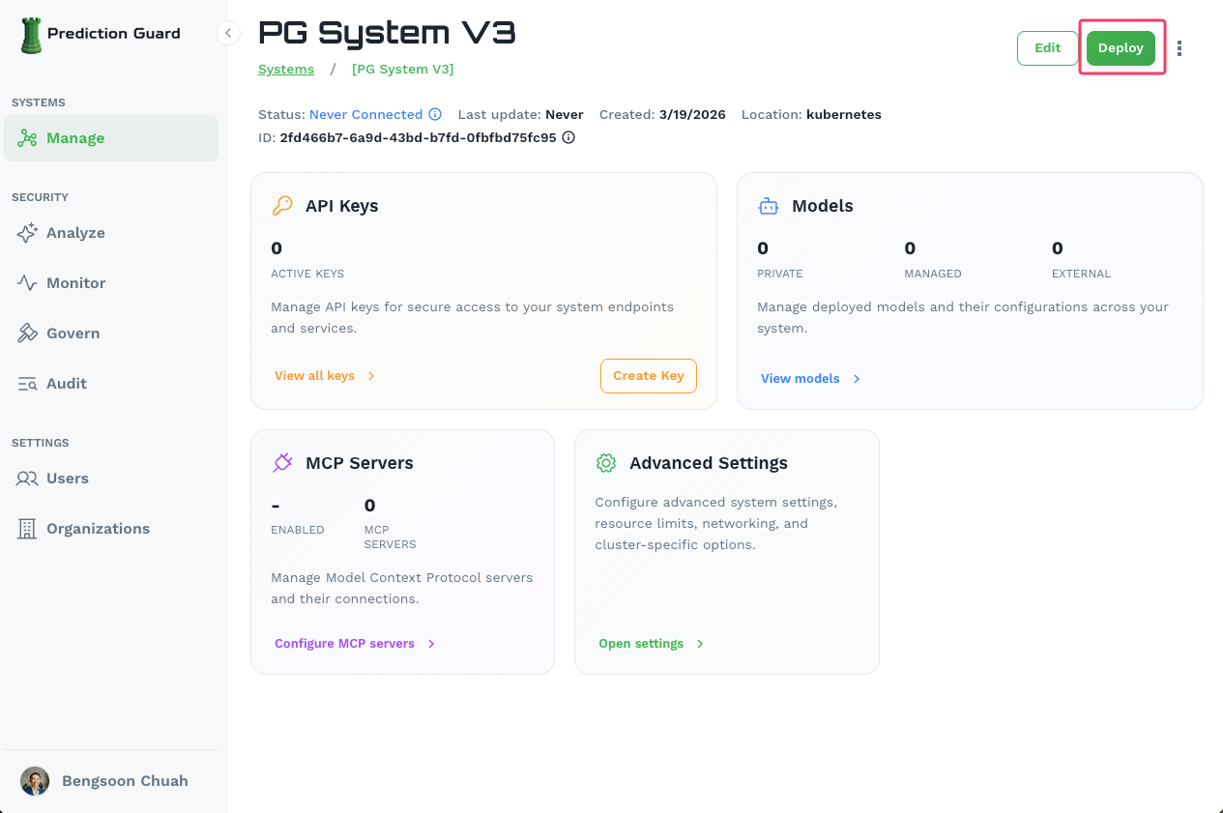Image resolution: width=1223 pixels, height=813 pixels.
Task: Click the Advanced Settings gear icon
Action: point(606,462)
